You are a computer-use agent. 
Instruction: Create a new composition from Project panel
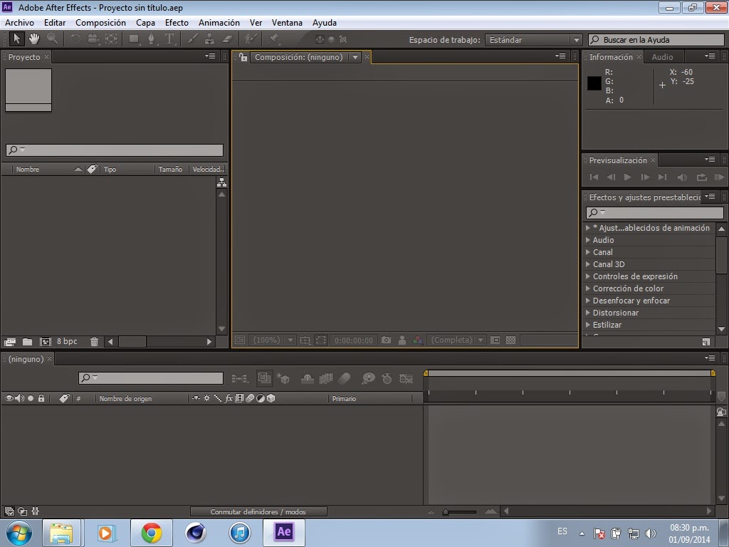pyautogui.click(x=45, y=342)
